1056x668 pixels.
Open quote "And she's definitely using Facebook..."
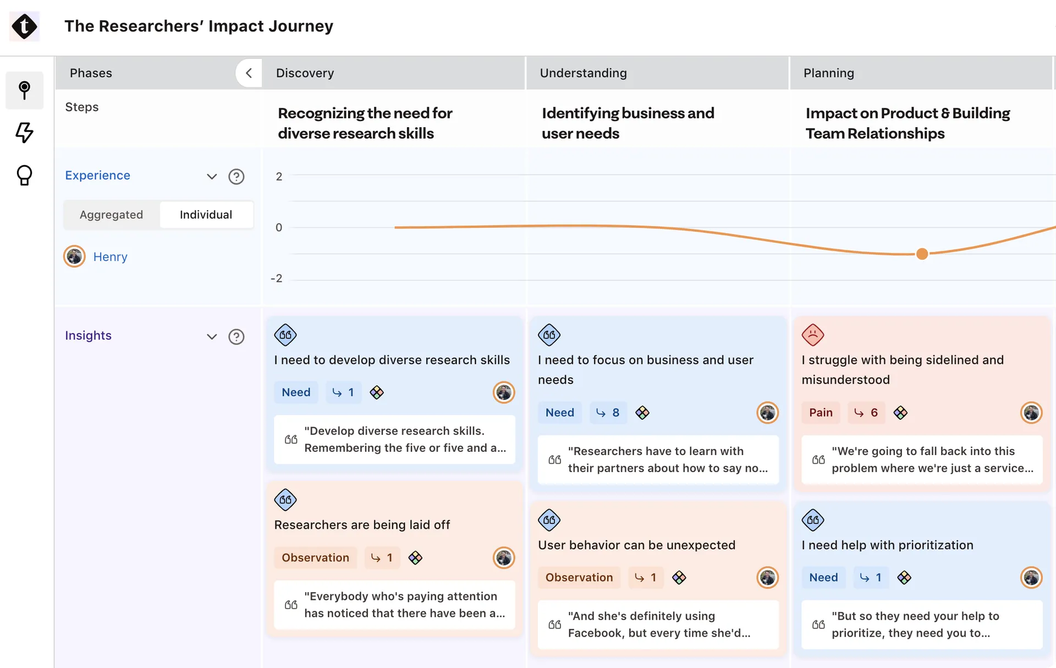tap(658, 625)
